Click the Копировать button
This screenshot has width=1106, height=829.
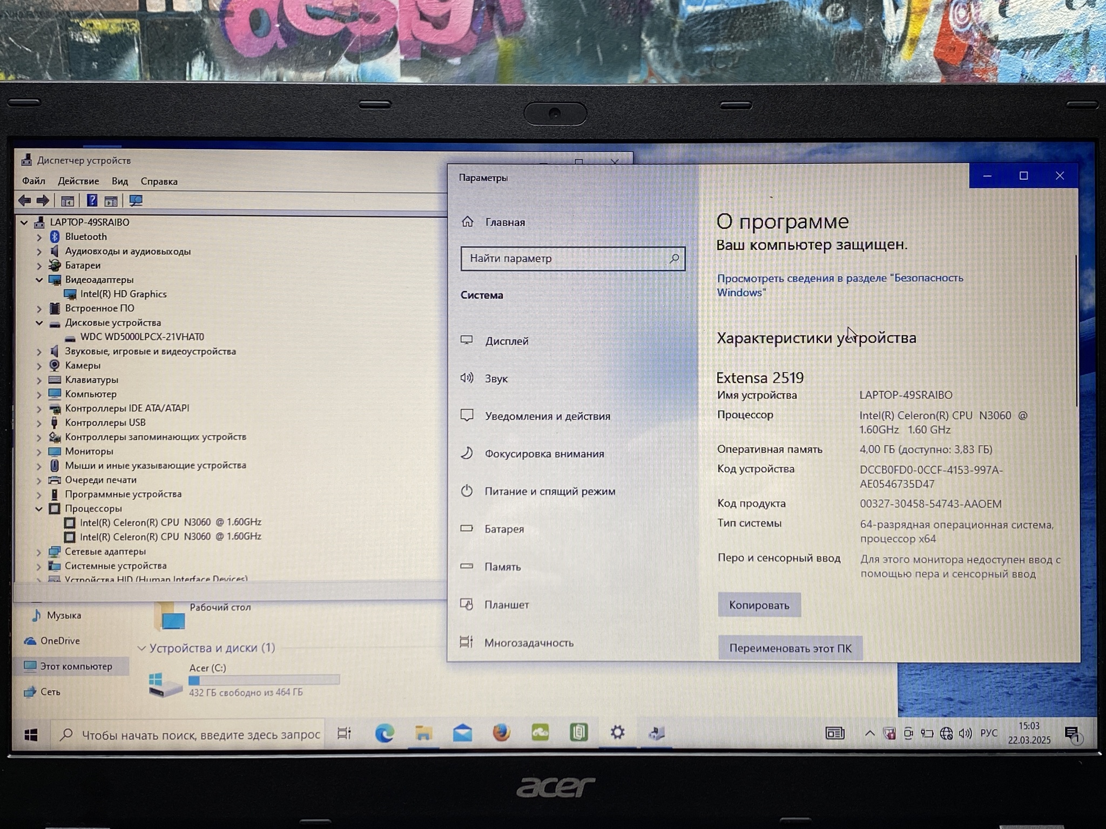click(x=759, y=605)
